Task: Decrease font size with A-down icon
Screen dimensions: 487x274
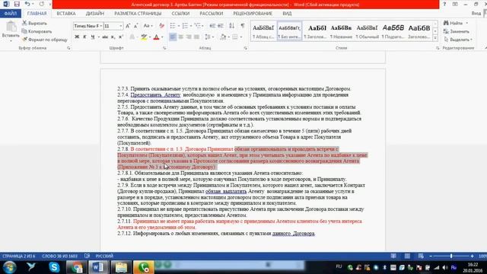Action: point(135,26)
